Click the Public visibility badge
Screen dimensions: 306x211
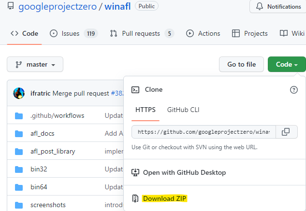click(x=146, y=6)
